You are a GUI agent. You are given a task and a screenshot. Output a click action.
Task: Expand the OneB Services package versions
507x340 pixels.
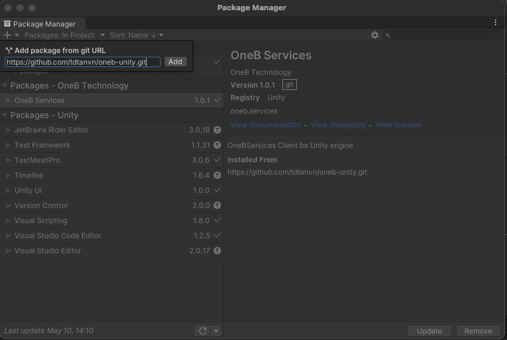point(8,100)
